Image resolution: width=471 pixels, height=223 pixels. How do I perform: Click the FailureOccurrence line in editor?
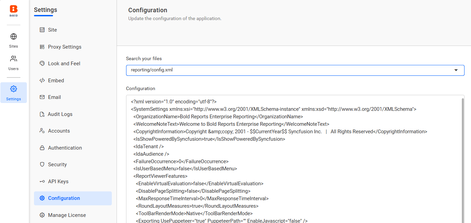[x=181, y=161]
